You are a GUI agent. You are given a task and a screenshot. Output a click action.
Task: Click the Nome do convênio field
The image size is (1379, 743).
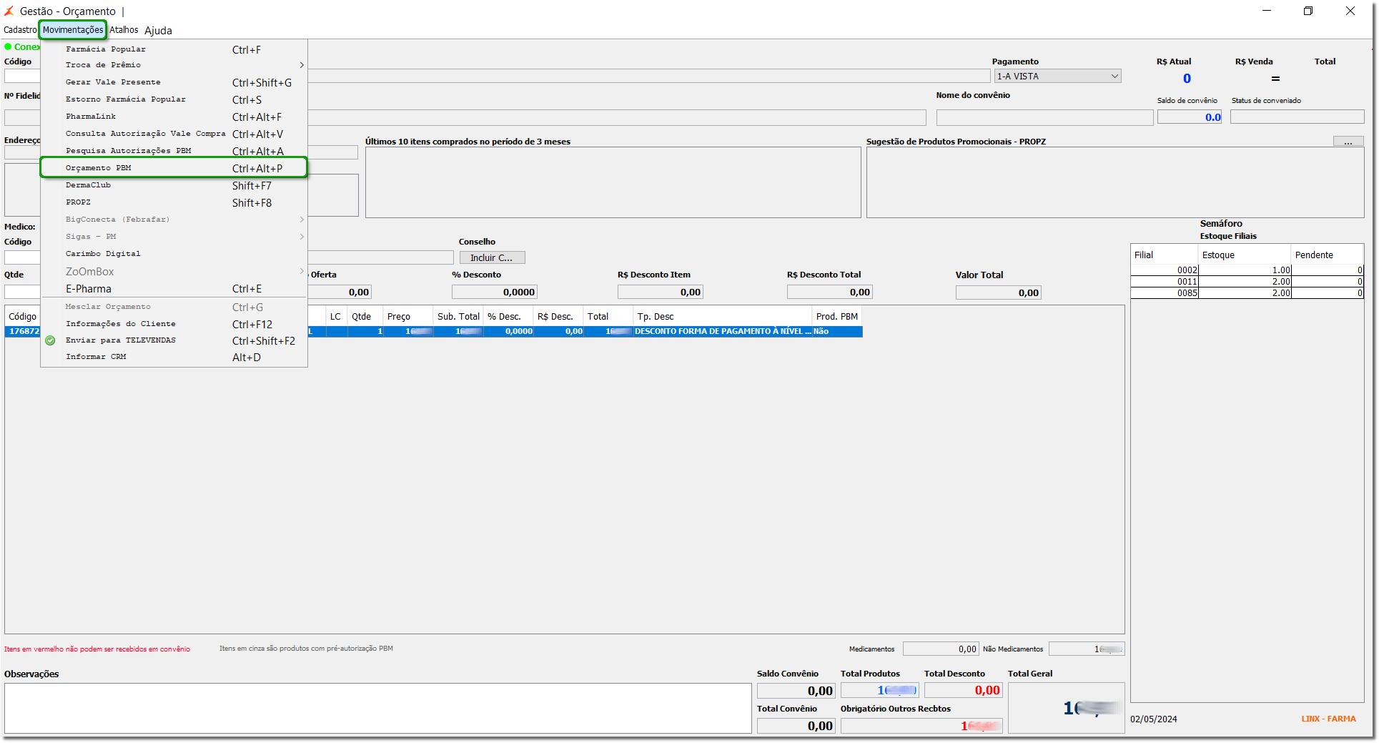tap(1044, 117)
